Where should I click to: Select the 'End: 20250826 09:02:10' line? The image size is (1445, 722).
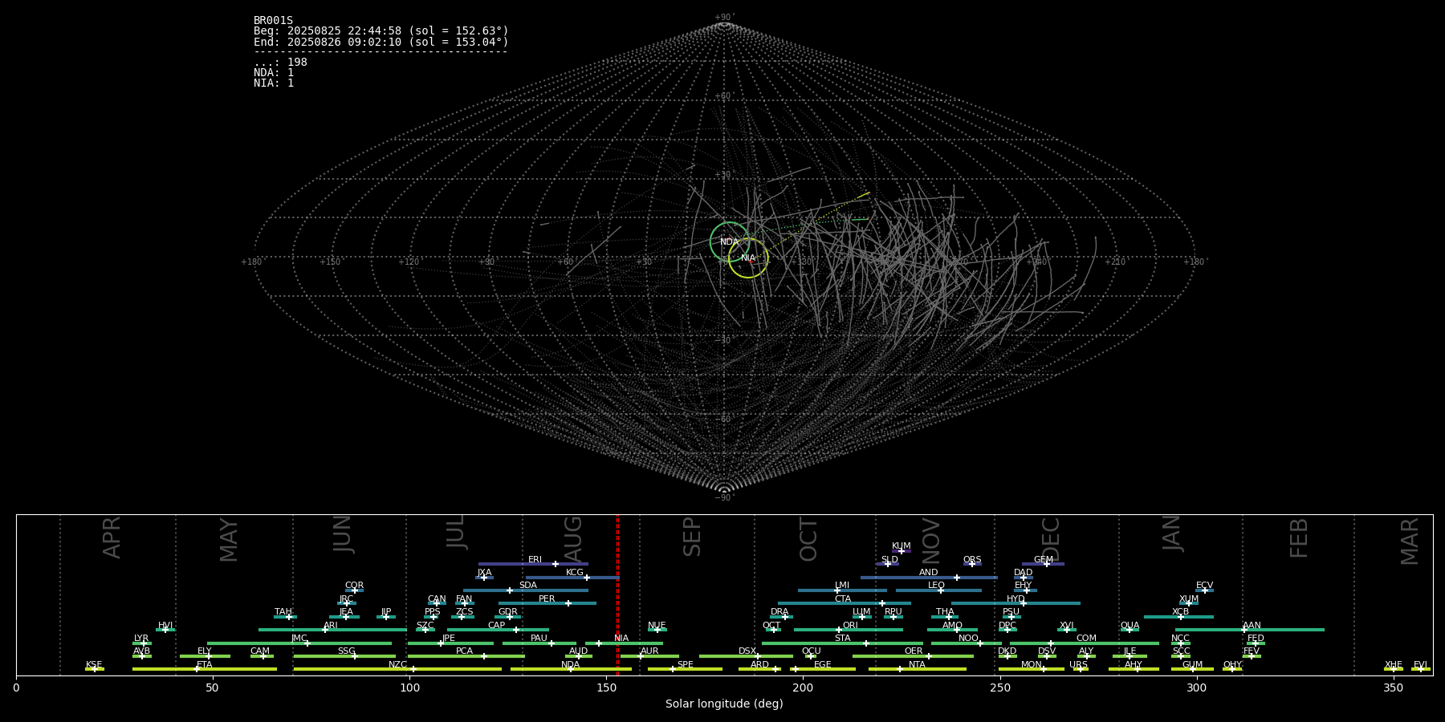[x=381, y=42]
